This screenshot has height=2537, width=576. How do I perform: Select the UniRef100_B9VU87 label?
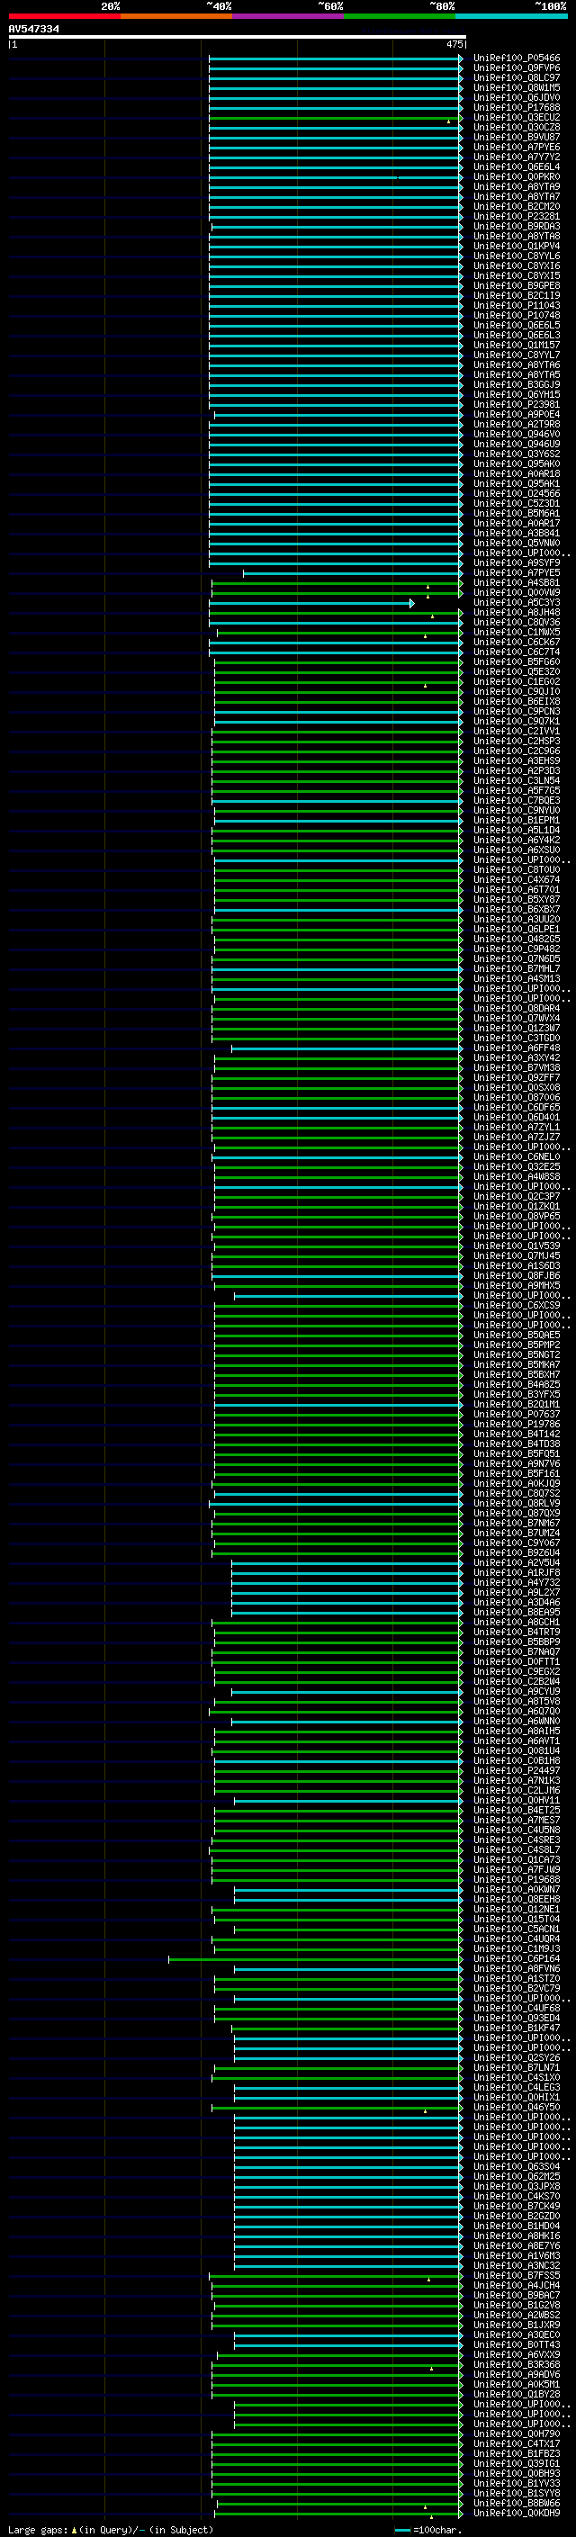point(517,137)
